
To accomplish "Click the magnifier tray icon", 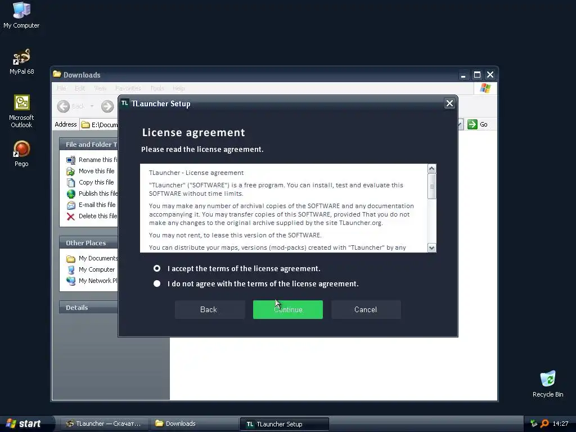I will click(x=544, y=424).
